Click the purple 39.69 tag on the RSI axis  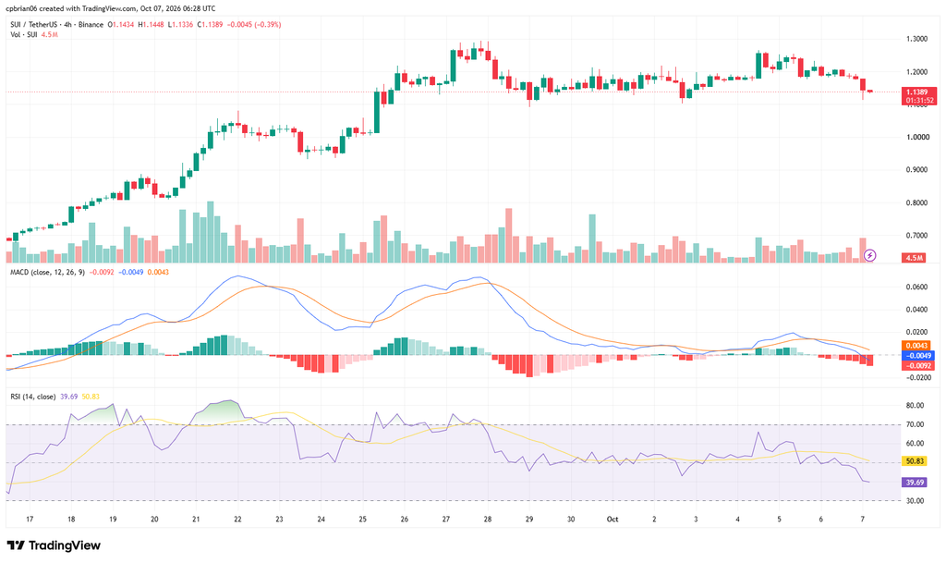coord(915,483)
